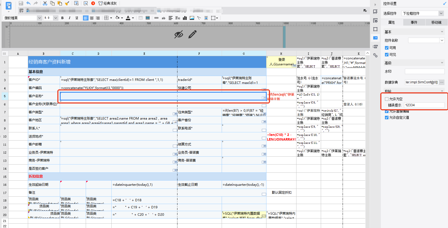Viewport: 448px width, 228px height.
Task: Toggle 允许自定义值 checkbox
Action: [x=387, y=117]
